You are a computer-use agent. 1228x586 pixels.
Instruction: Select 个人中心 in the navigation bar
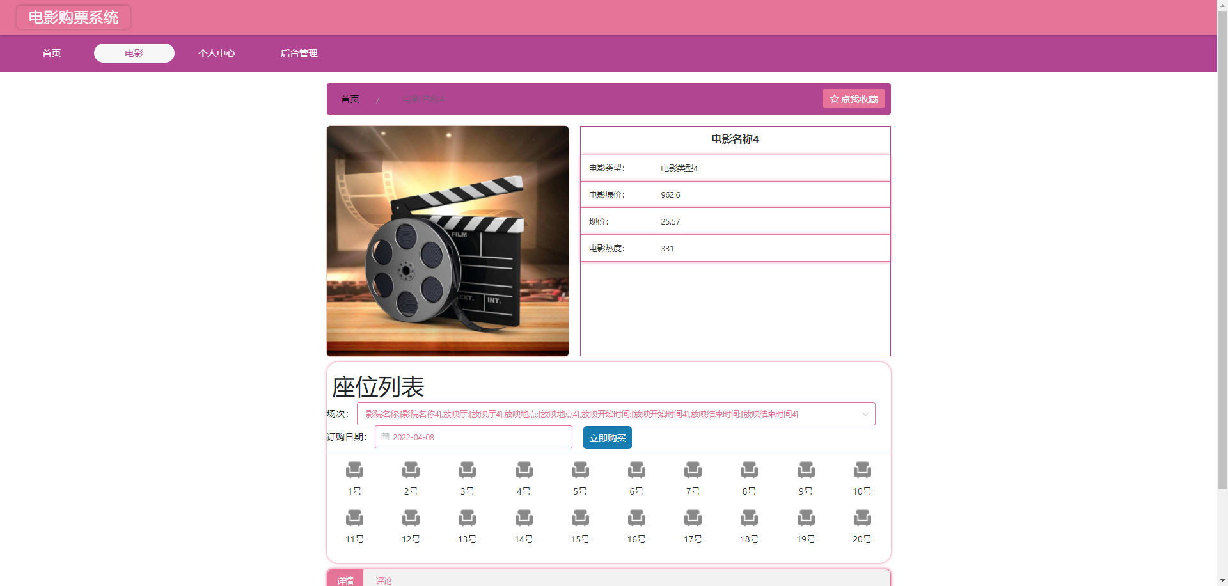[217, 53]
